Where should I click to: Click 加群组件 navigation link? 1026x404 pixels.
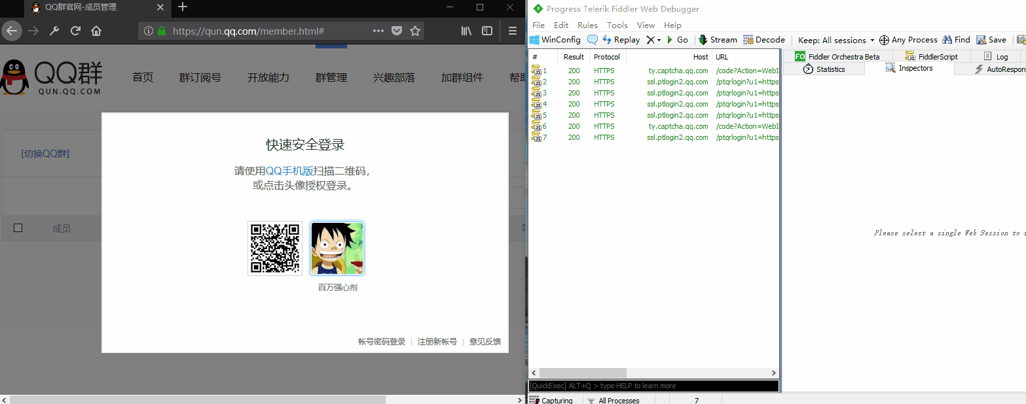[462, 77]
